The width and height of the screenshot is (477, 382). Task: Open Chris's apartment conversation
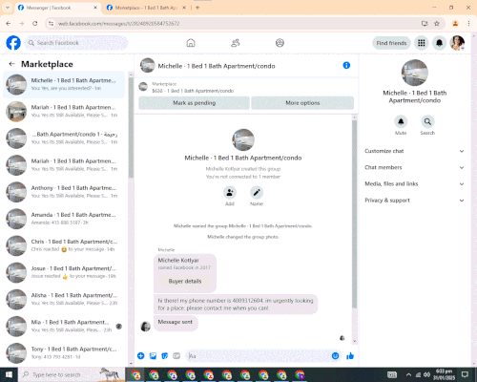64,245
